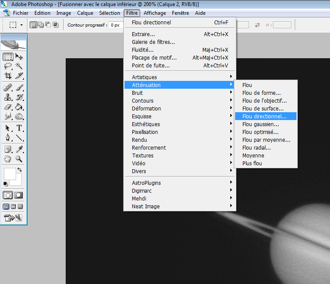The image size is (330, 284).
Task: Choose Point de fuite... filter
Action: 180,66
